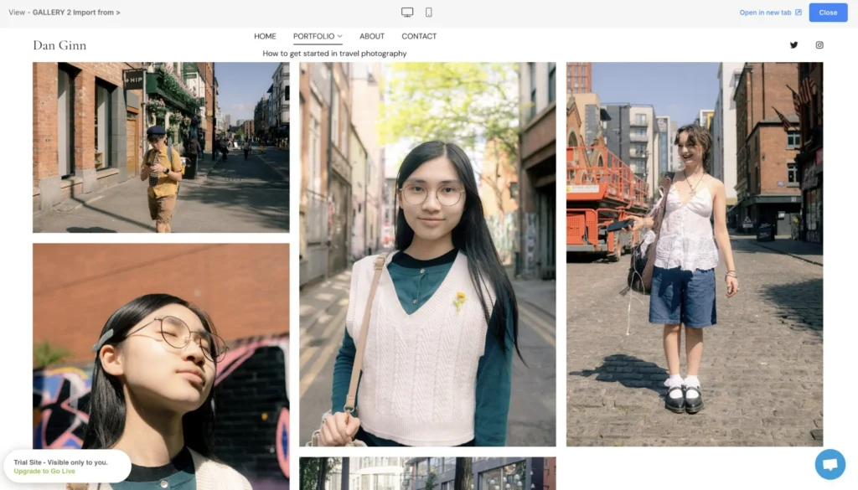Viewport: 858px width, 490px height.
Task: Click the blue Close button
Action: [x=828, y=13]
